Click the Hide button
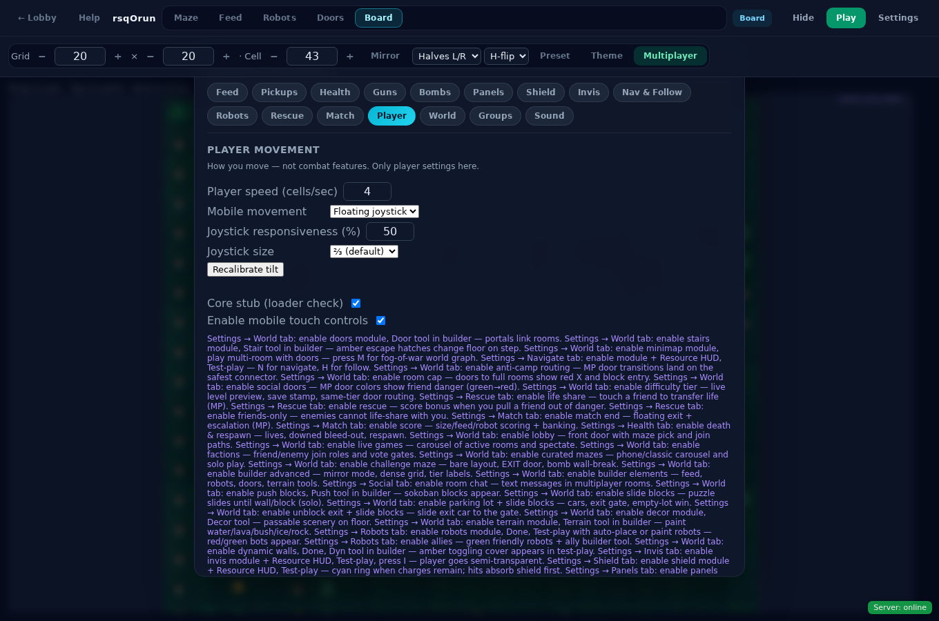This screenshot has width=939, height=621. click(x=803, y=18)
